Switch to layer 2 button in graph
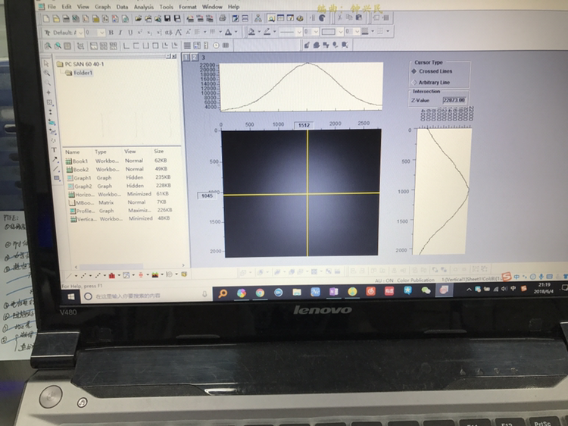Viewport: 568px width, 426px height. click(x=195, y=58)
